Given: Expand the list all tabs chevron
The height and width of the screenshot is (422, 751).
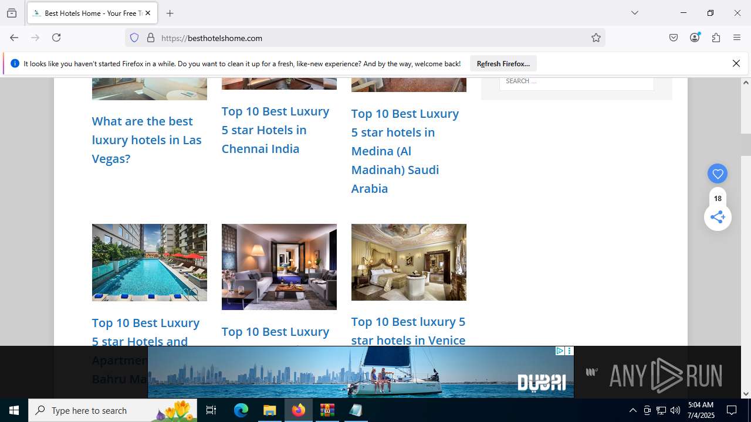Looking at the screenshot, I should [x=635, y=13].
